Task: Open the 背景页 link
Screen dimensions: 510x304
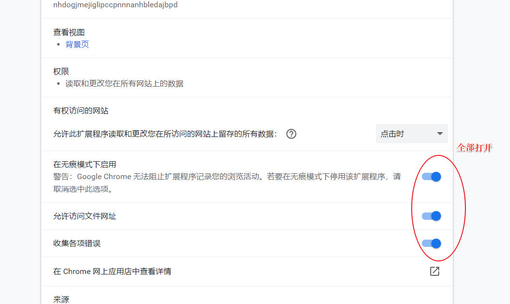Action: click(x=77, y=45)
